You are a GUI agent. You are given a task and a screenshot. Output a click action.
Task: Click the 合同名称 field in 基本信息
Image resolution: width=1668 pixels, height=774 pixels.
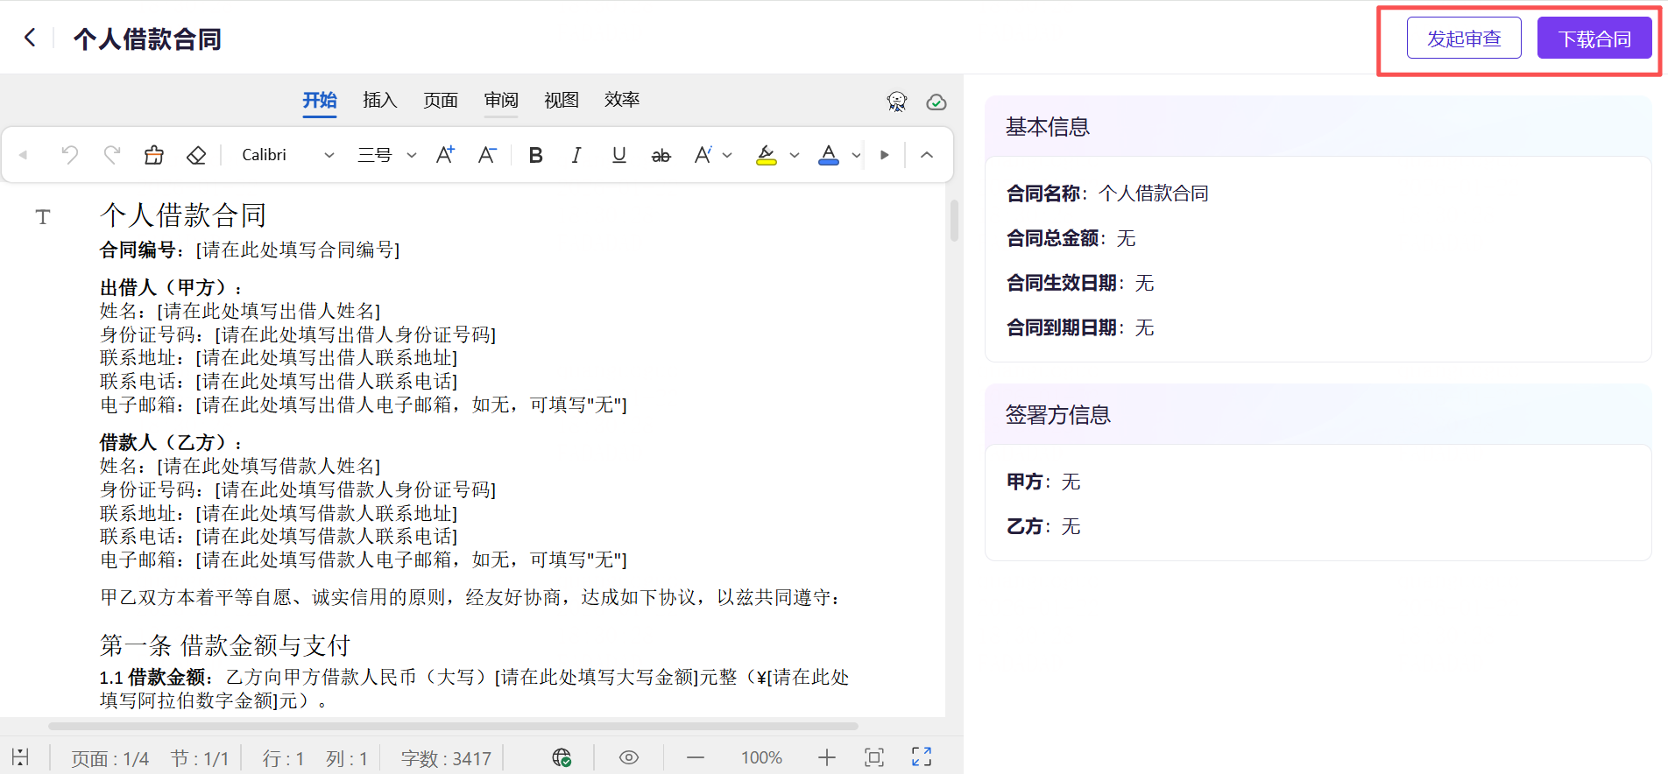pyautogui.click(x=1107, y=193)
